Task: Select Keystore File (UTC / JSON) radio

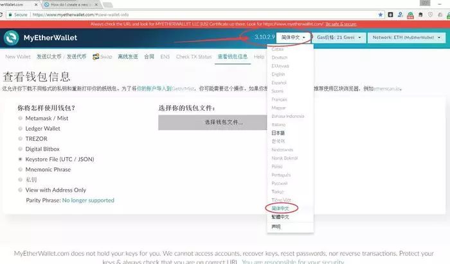Action: (x=20, y=159)
